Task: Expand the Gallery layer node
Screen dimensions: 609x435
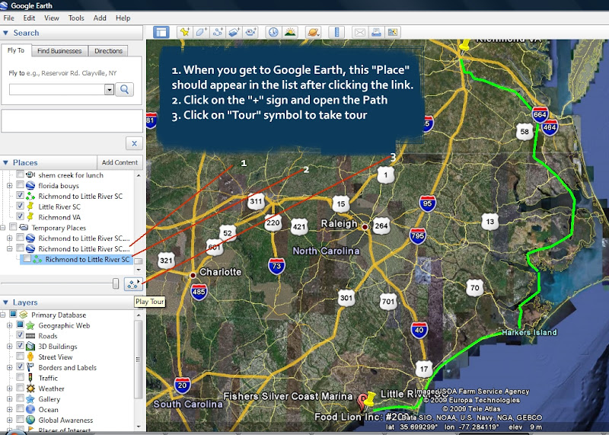Action: point(9,399)
